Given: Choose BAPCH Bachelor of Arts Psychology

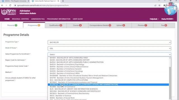Looking at the screenshot, I should click(x=108, y=64).
